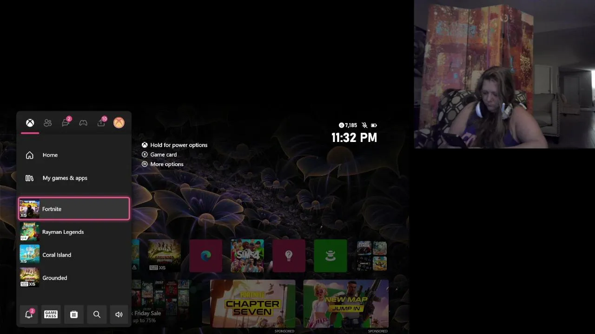Image resolution: width=595 pixels, height=334 pixels.
Task: Open New Map Jump In sponsored banner
Action: (x=346, y=304)
